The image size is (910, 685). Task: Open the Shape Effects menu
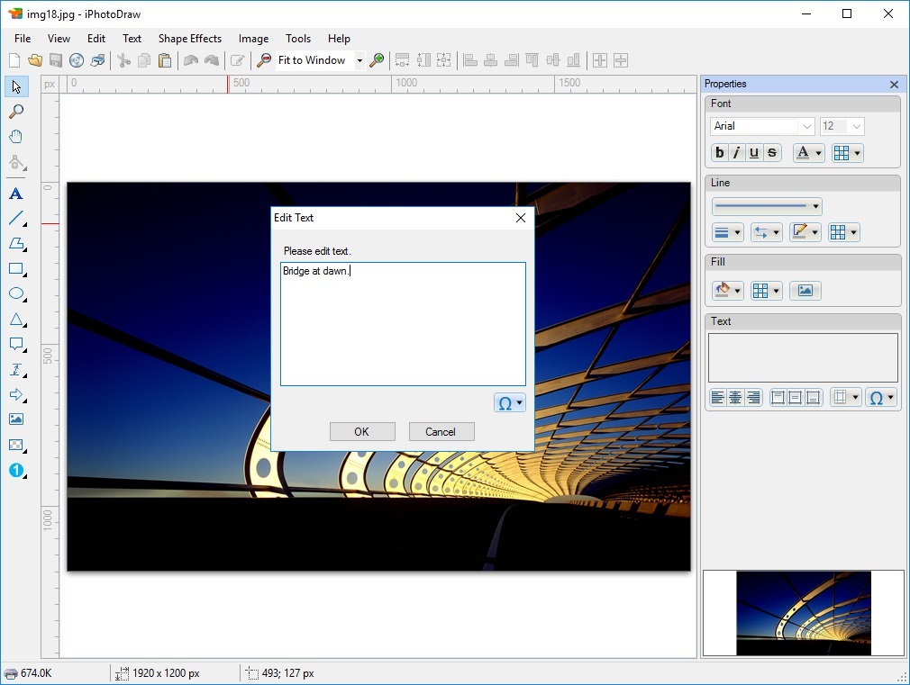pyautogui.click(x=189, y=39)
